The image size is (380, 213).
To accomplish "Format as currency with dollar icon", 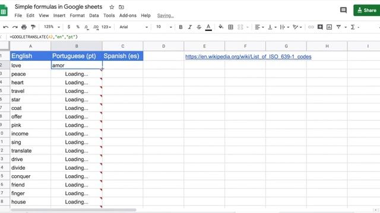I will (x=69, y=27).
